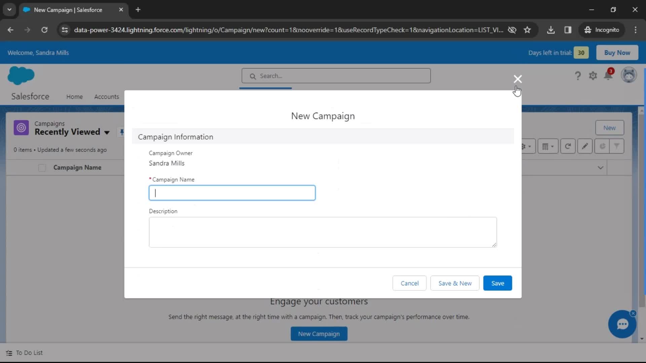Refresh the campaigns list
646x363 pixels.
[568, 147]
